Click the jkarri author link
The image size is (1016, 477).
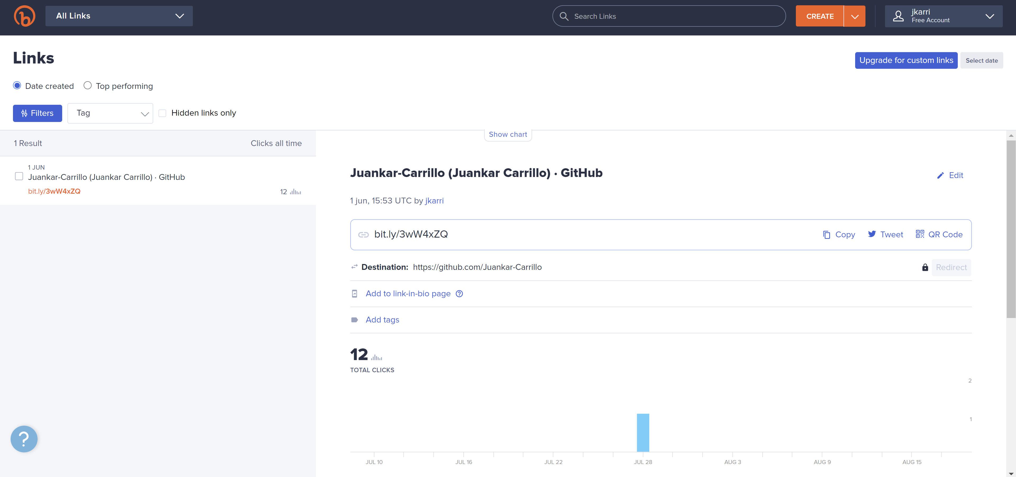434,201
